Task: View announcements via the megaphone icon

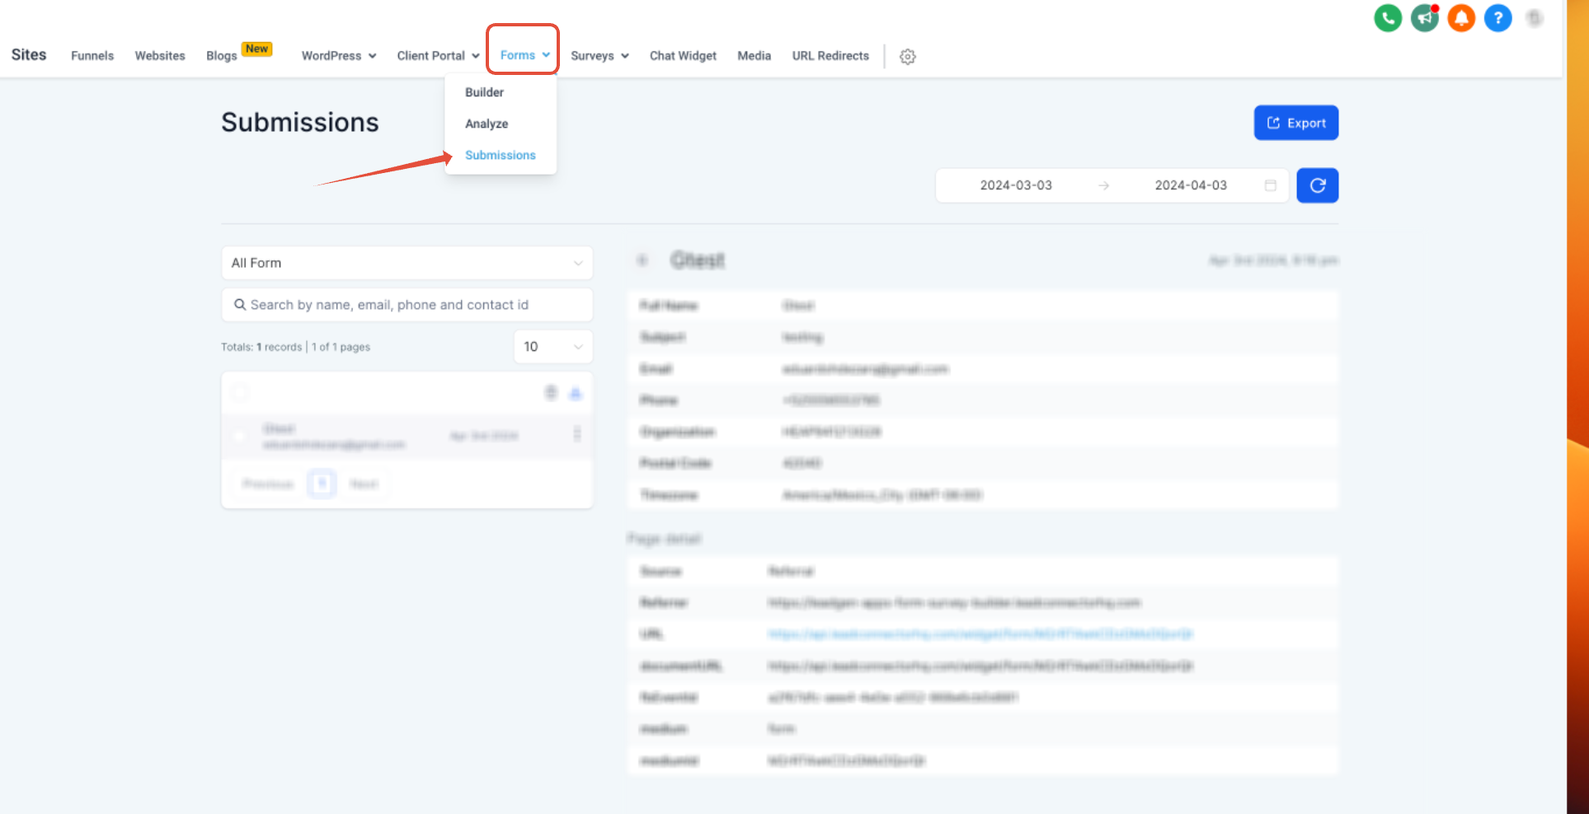Action: pyautogui.click(x=1424, y=17)
